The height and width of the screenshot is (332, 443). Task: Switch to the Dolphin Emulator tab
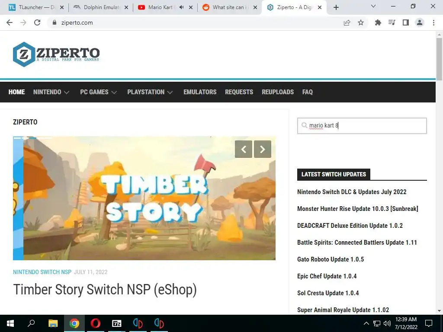tap(100, 7)
